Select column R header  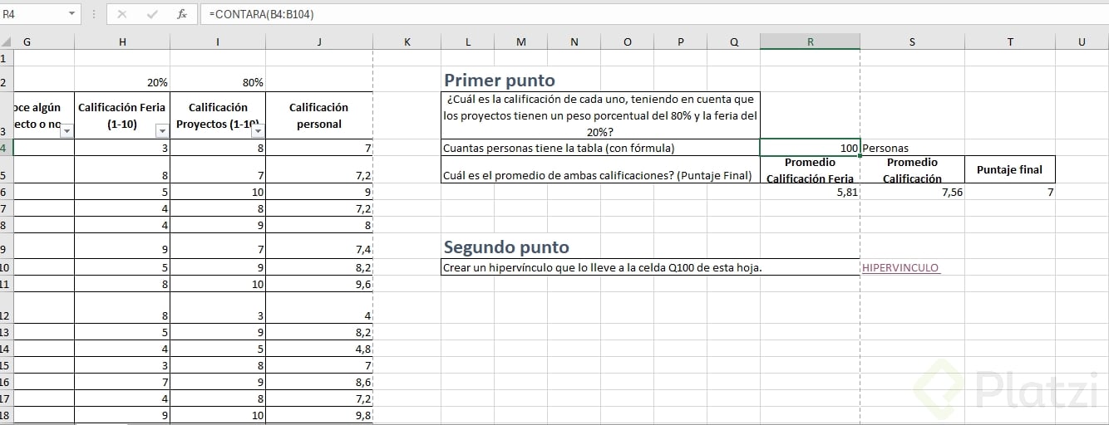(x=810, y=42)
